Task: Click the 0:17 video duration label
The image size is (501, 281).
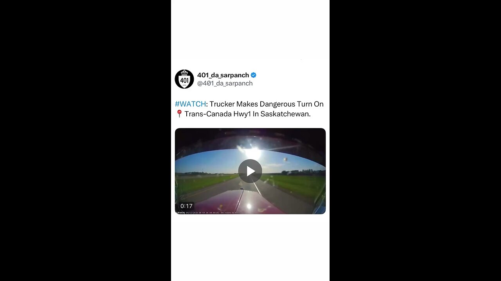Action: 186,206
